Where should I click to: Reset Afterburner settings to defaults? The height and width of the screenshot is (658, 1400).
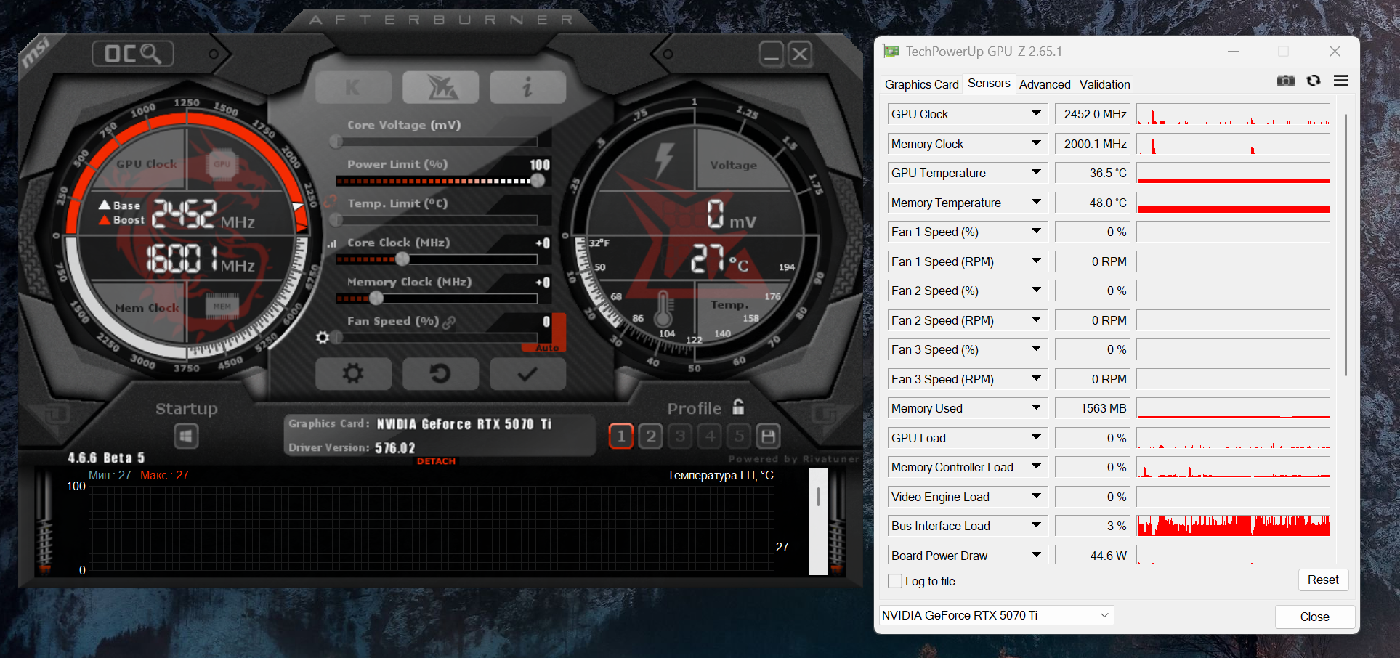point(440,374)
